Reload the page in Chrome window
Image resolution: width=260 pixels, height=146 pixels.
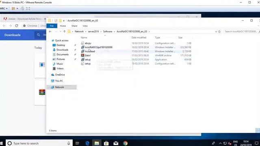click(17, 26)
